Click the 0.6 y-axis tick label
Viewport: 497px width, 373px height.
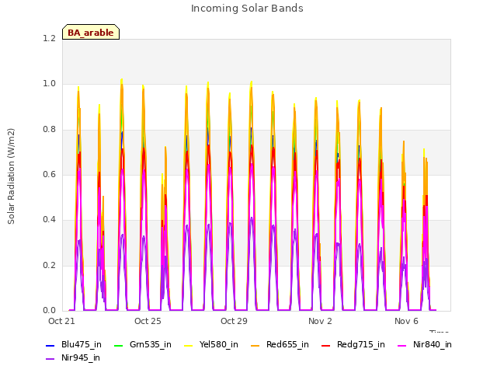pyautogui.click(x=49, y=174)
